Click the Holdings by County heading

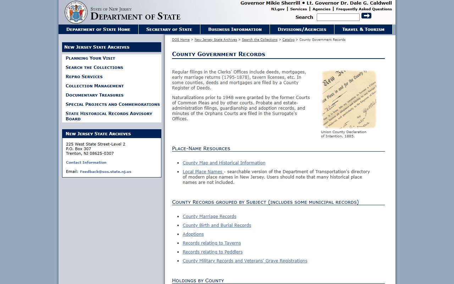click(x=198, y=280)
